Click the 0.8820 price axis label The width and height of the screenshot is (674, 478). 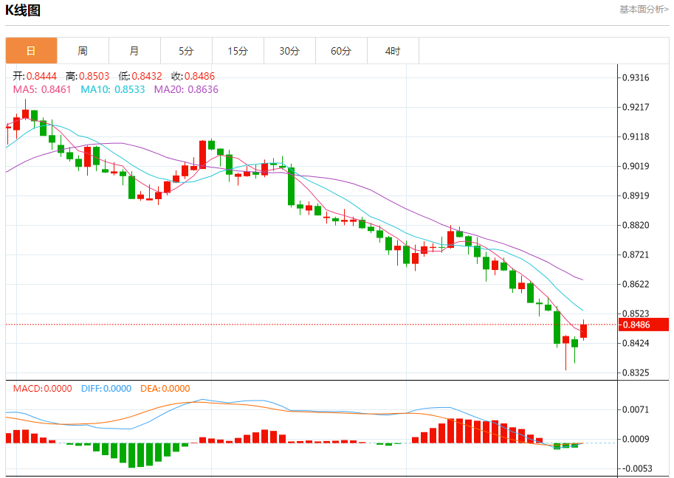(636, 225)
